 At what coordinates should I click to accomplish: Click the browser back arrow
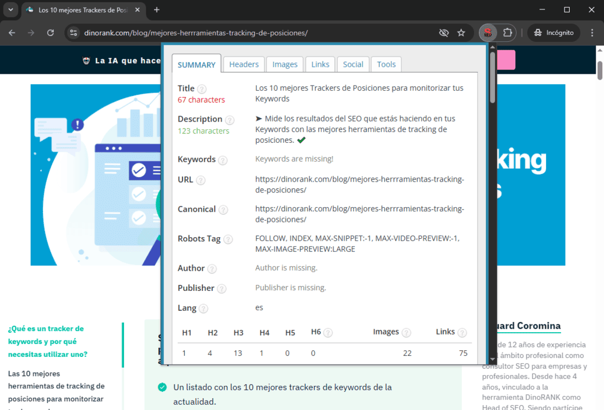(12, 33)
